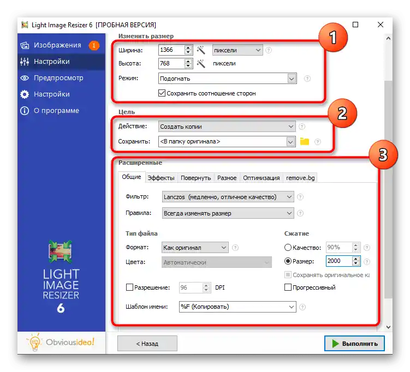The image size is (410, 372).
Task: Click the Высота height input field
Action: pos(171,63)
